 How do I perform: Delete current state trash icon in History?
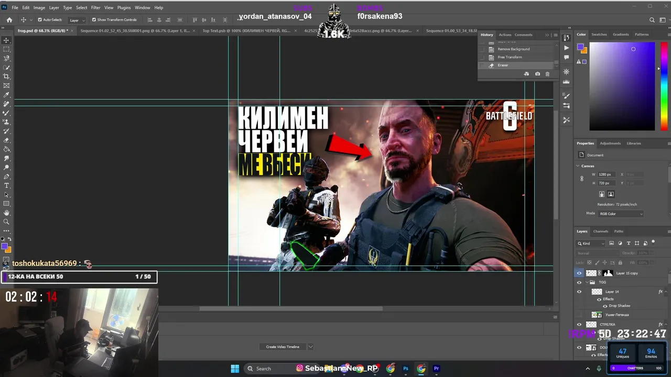tap(547, 74)
